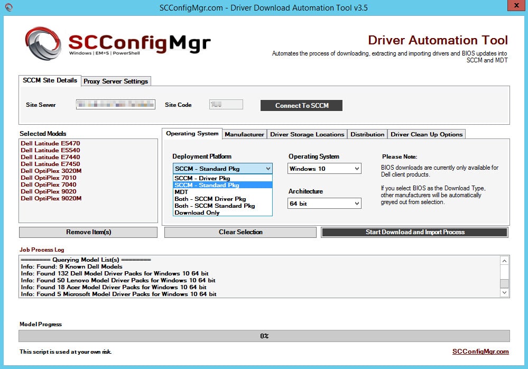Click the 'Found 18 Acer Model Driver Packs' log line
528x369 pixels.
(x=114, y=287)
